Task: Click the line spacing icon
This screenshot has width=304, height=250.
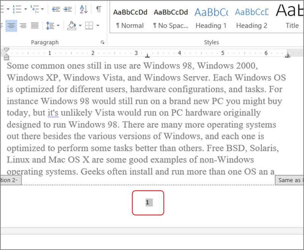Action: (x=50, y=25)
